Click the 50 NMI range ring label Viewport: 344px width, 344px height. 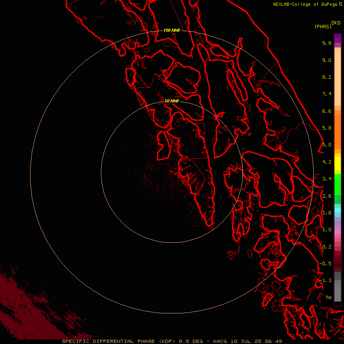point(172,101)
